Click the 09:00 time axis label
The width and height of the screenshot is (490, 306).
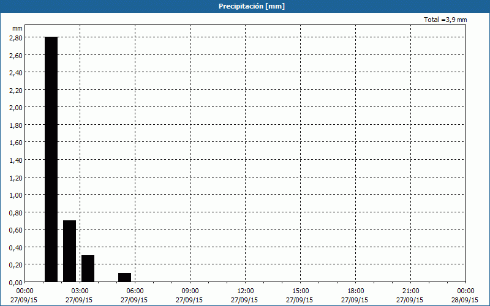coord(190,291)
